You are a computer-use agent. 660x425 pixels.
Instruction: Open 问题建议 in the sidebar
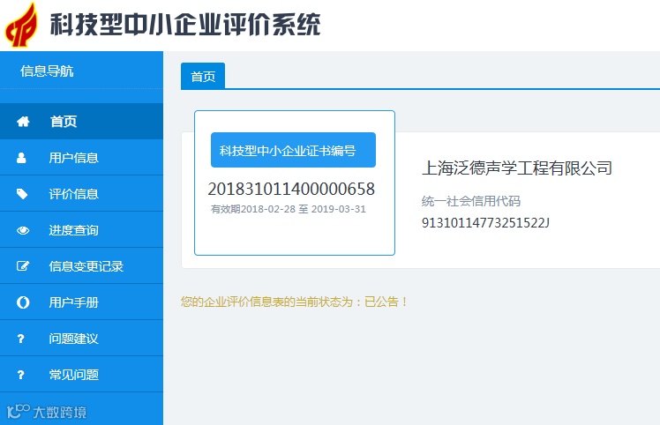point(81,339)
